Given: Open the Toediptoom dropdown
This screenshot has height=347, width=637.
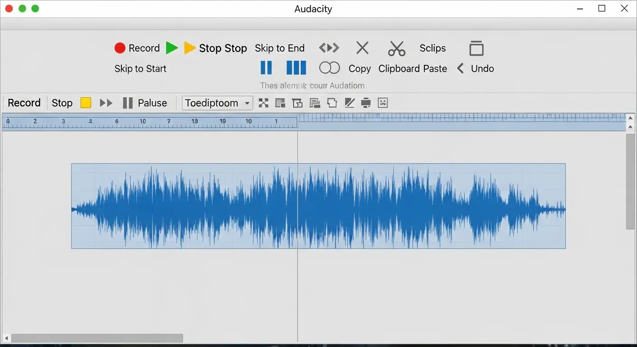Looking at the screenshot, I should (x=217, y=103).
